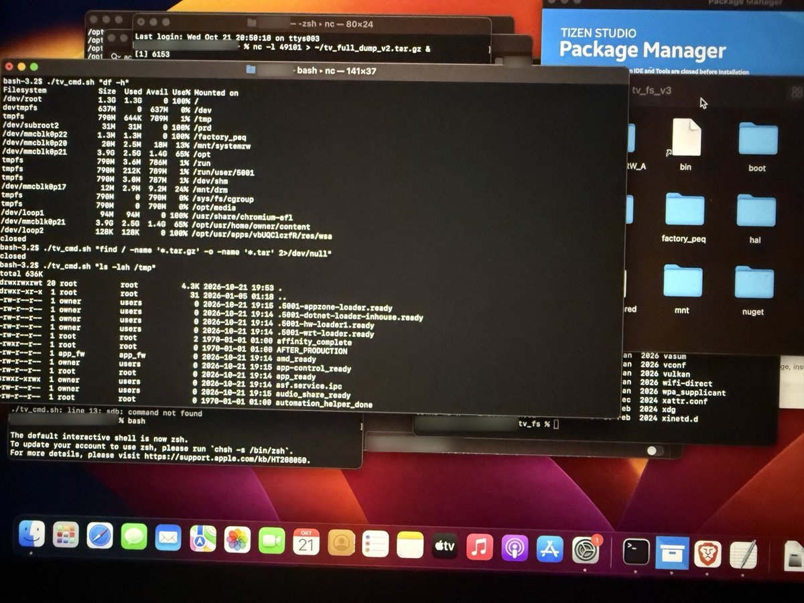Launch Brave browser from the dock

[708, 553]
